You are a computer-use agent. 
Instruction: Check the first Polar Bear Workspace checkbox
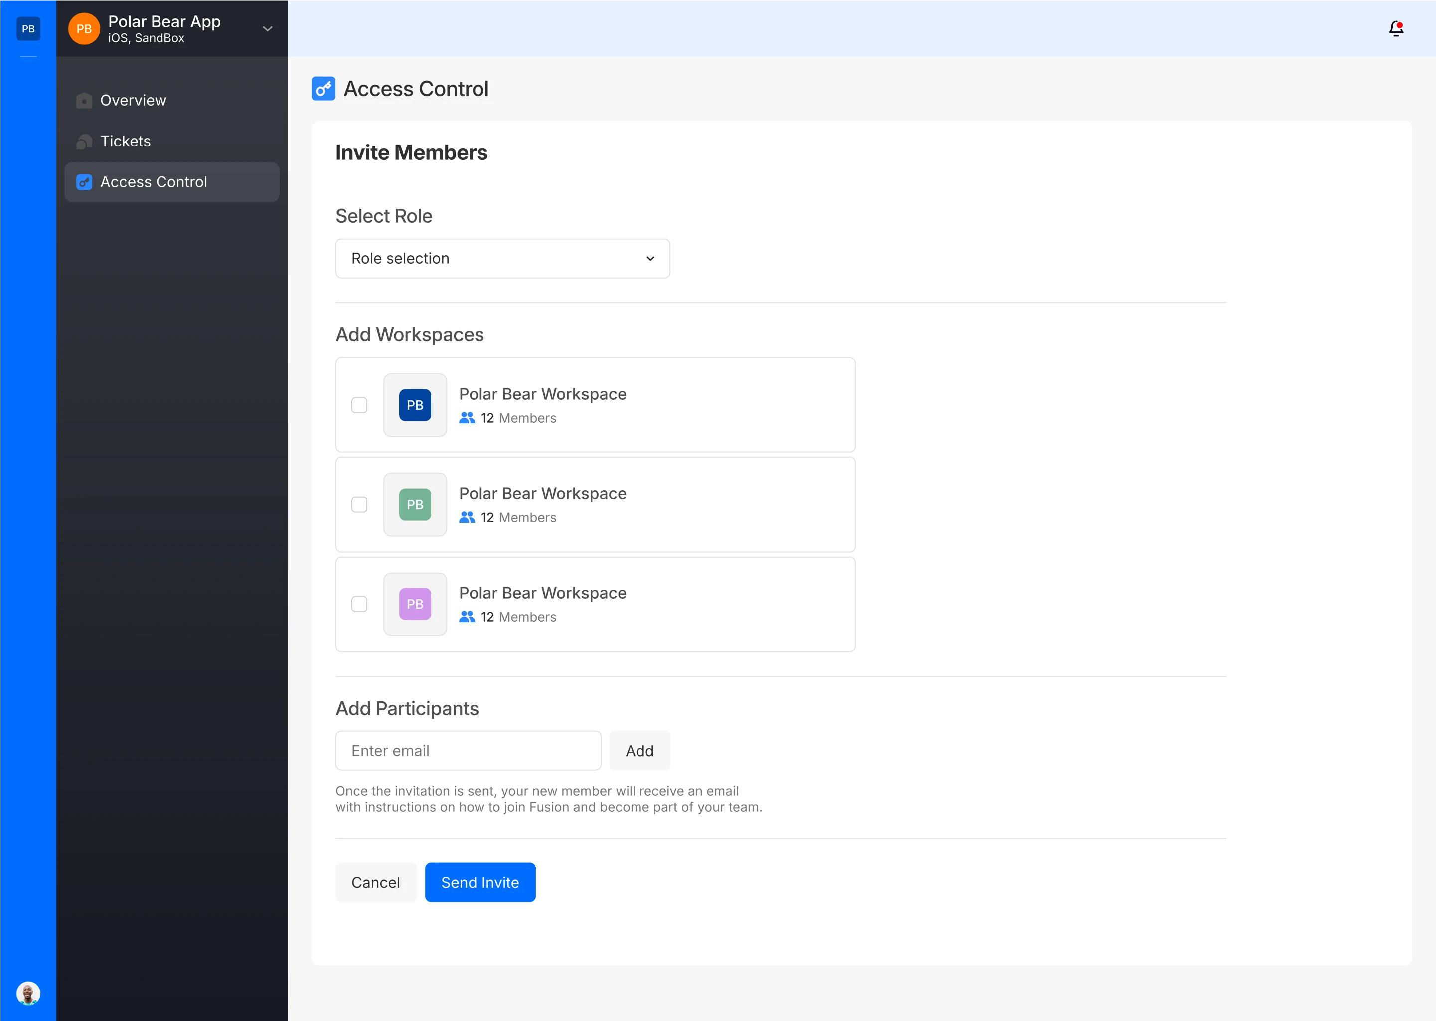359,405
